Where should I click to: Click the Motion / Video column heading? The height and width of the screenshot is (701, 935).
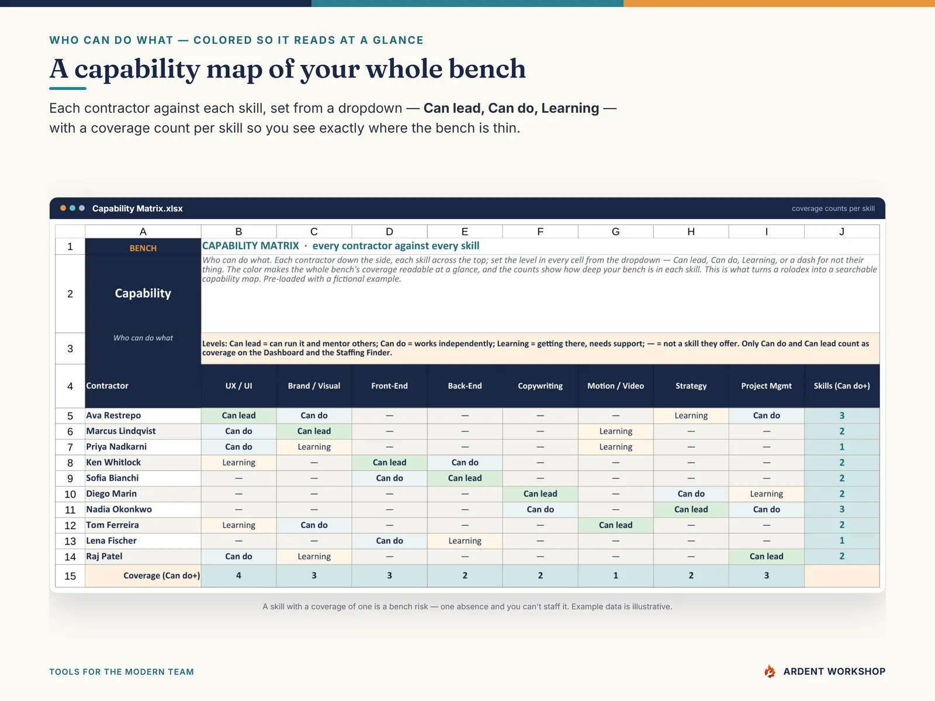[x=615, y=386]
